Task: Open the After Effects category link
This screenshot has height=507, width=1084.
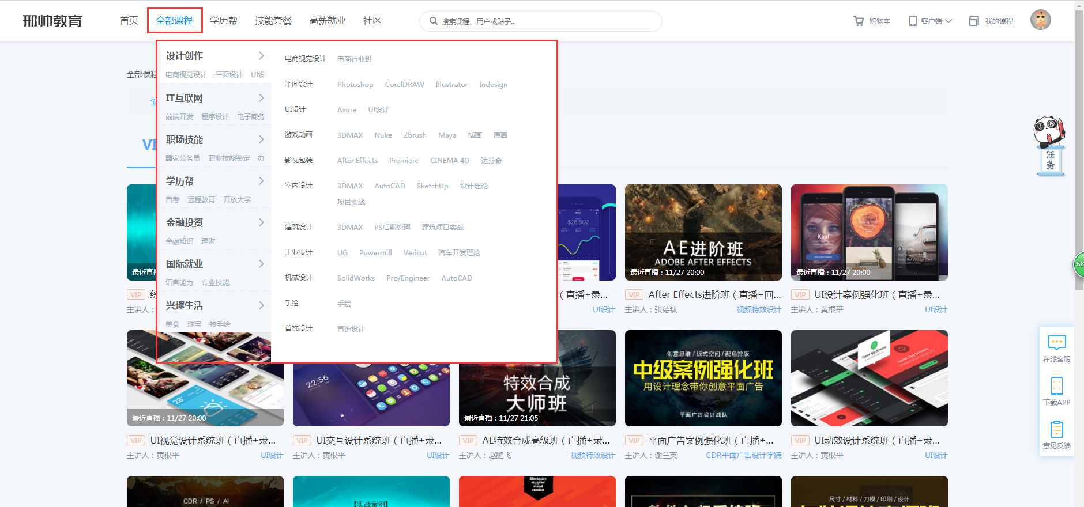Action: tap(357, 161)
